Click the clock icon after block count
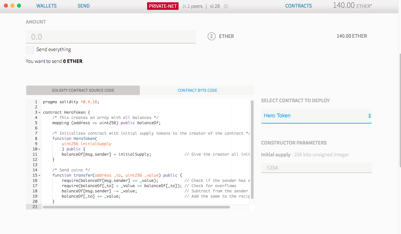The height and width of the screenshot is (234, 401). (x=226, y=6)
